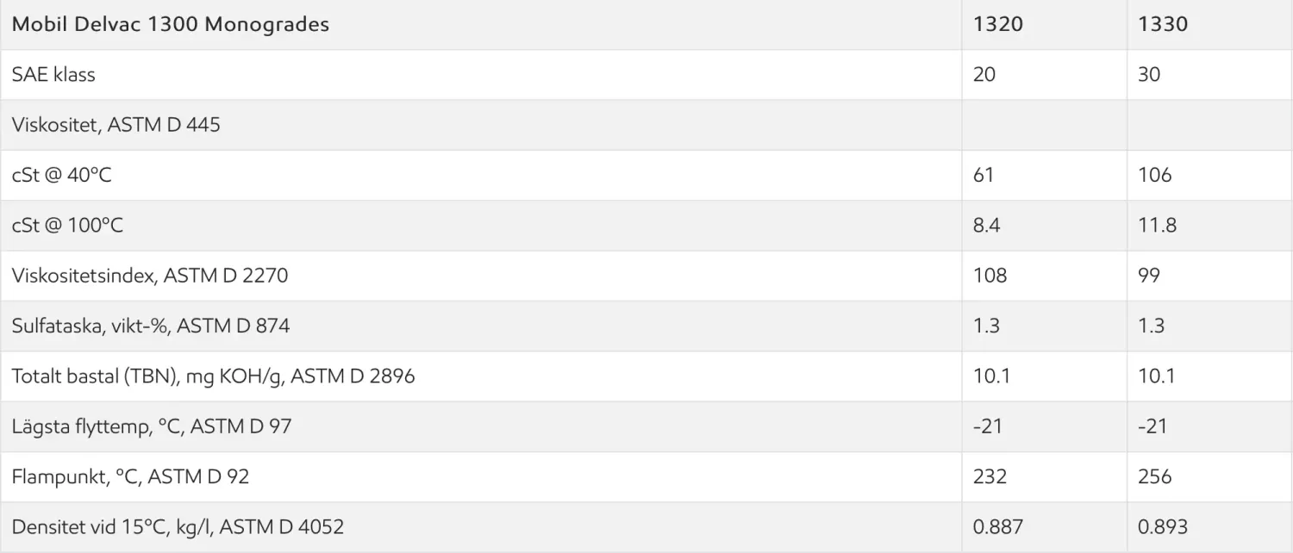Select the 1330 column header
Screen dimensions: 1293x553
click(x=1163, y=24)
